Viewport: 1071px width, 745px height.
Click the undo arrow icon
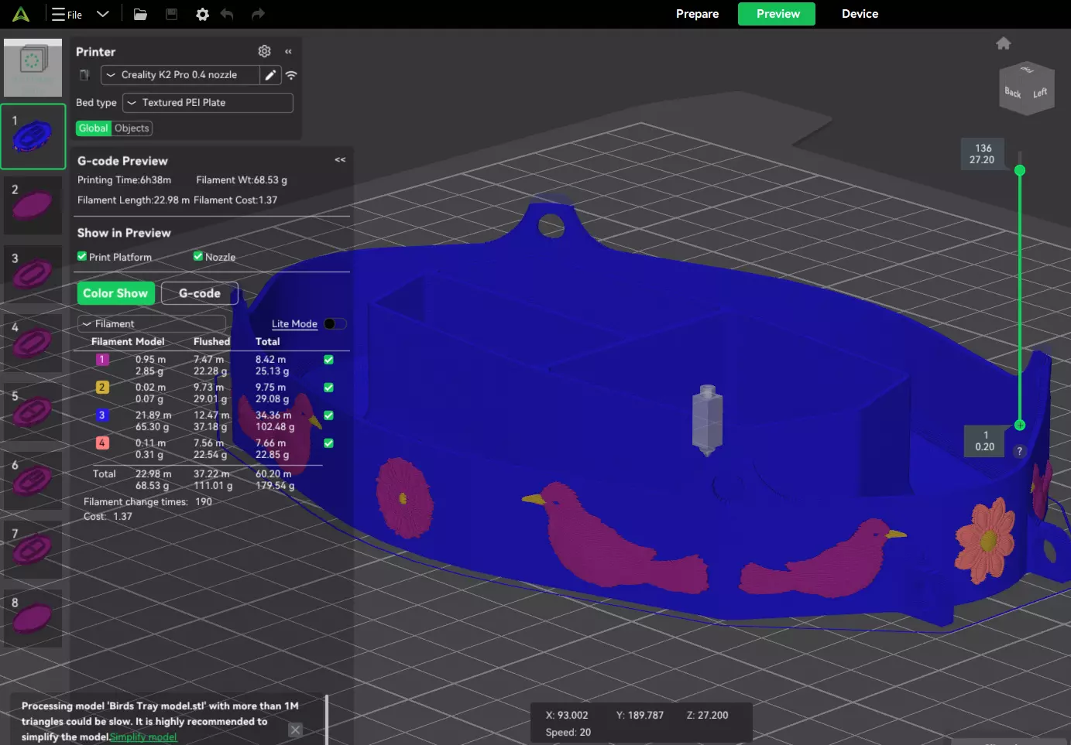(227, 14)
